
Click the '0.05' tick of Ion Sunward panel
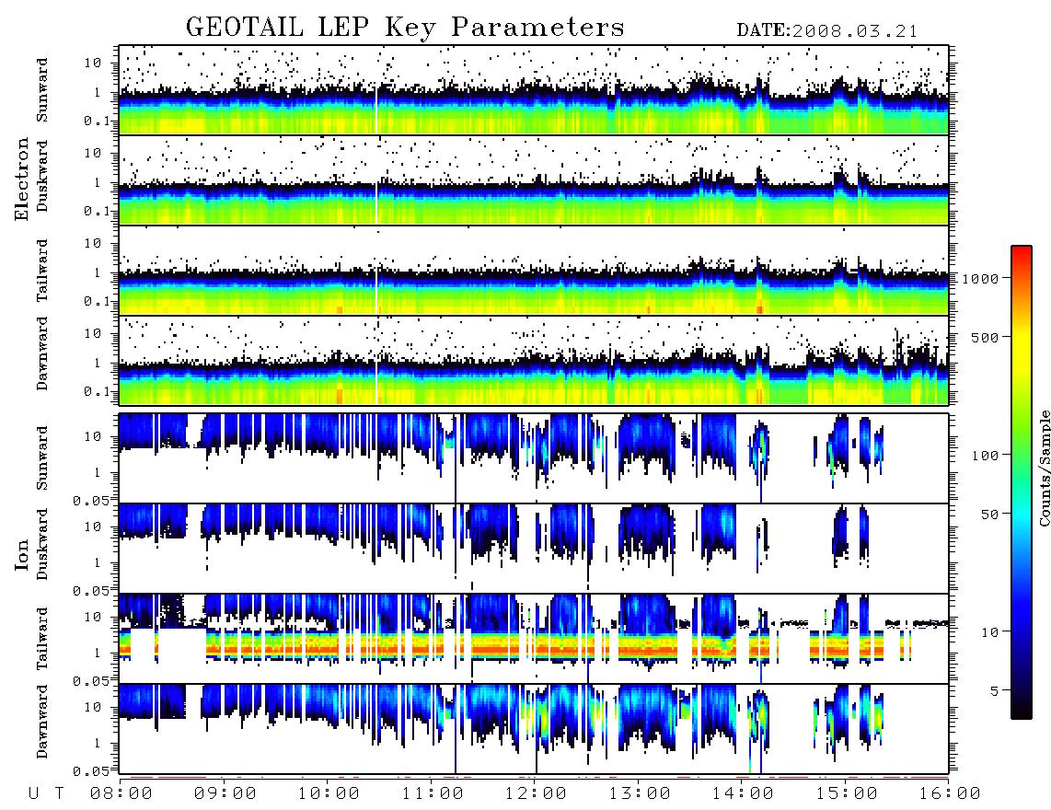tap(90, 500)
